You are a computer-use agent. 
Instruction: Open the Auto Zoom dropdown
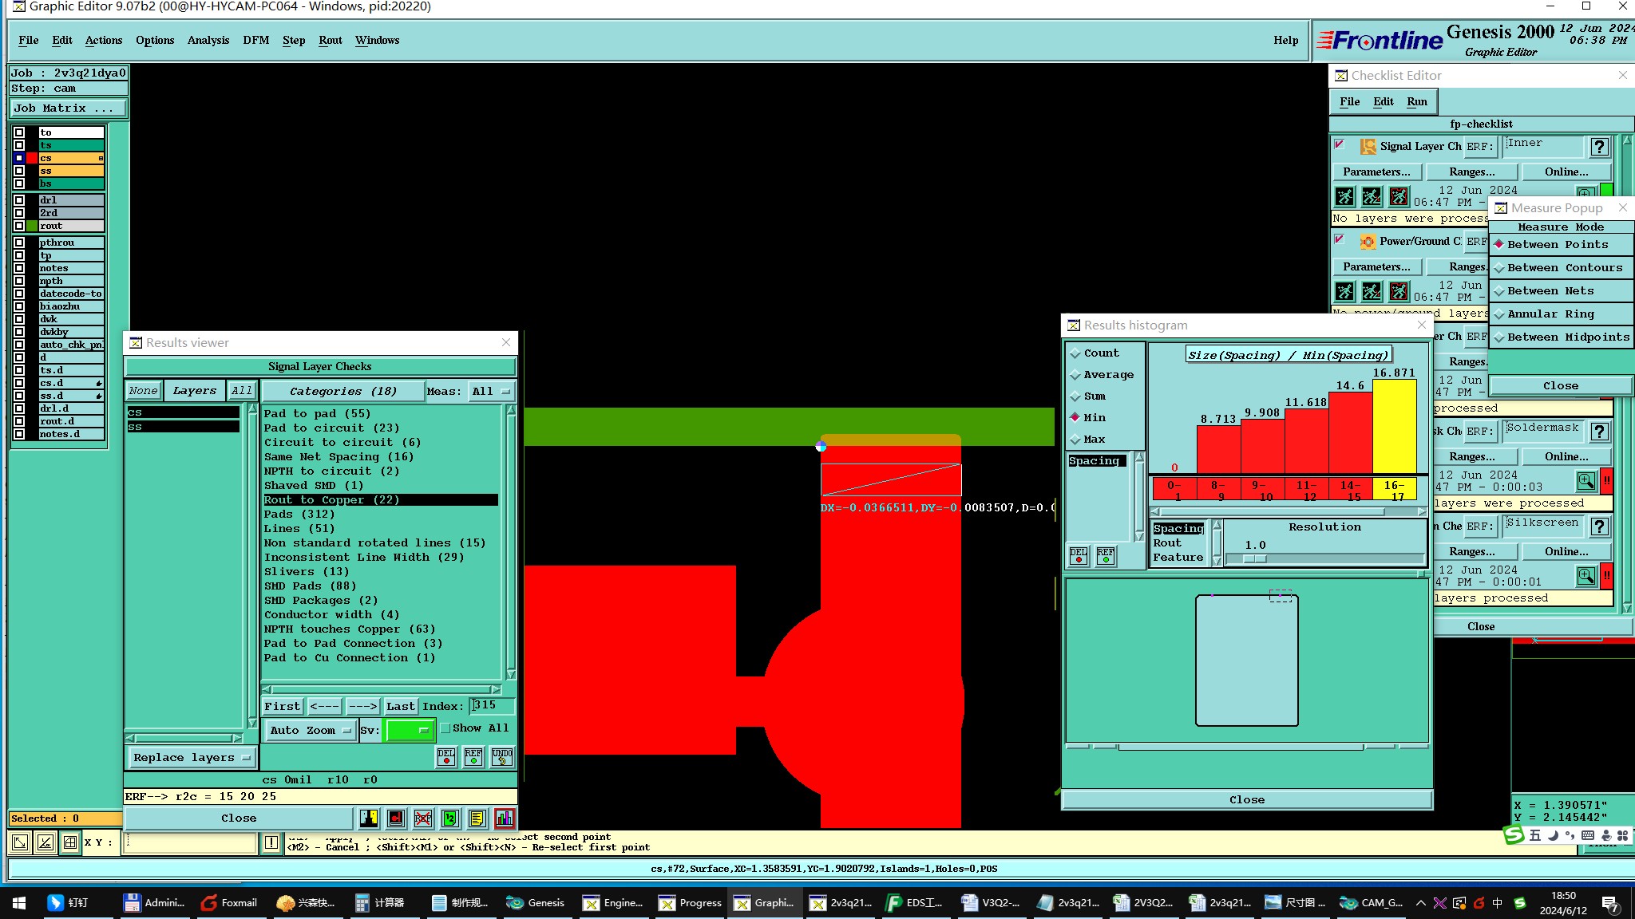(x=311, y=731)
